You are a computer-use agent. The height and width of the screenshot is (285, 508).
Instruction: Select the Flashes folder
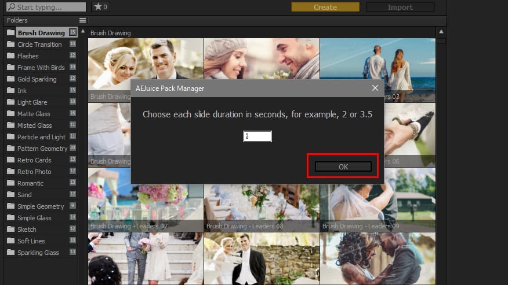[41, 56]
